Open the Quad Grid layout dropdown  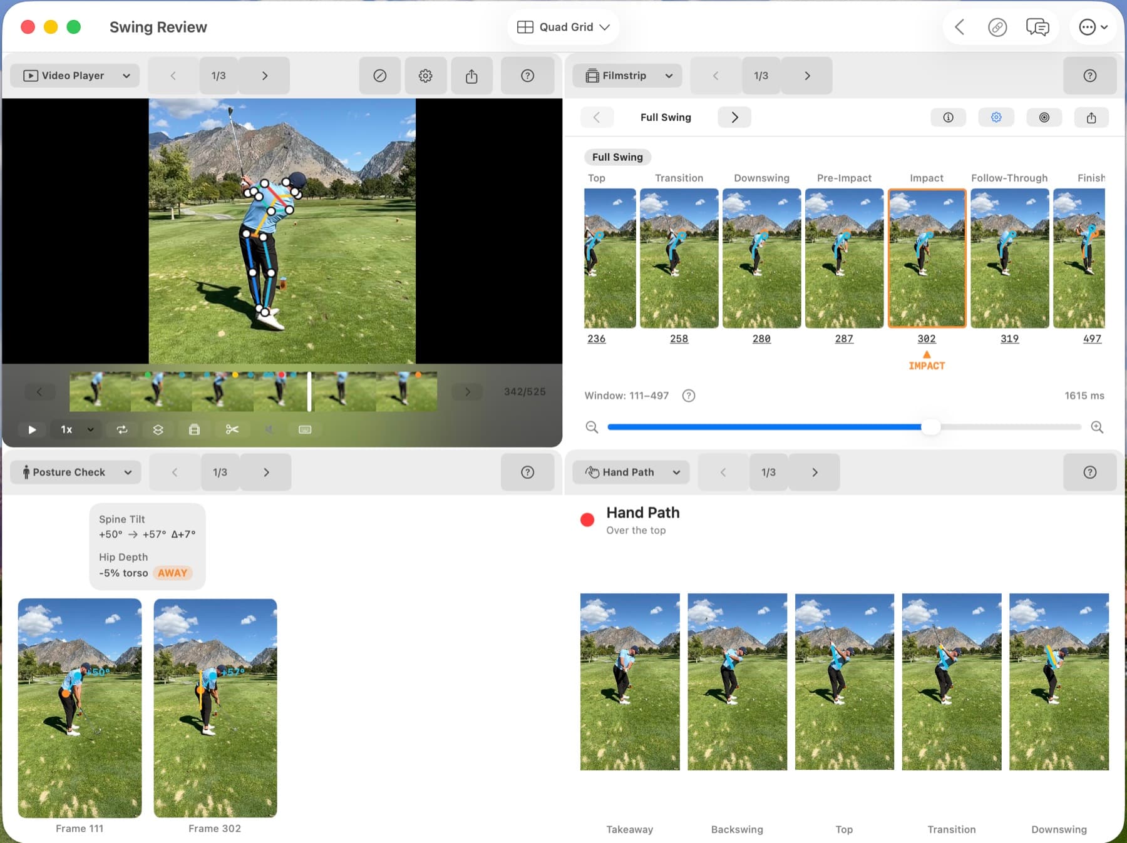click(563, 27)
